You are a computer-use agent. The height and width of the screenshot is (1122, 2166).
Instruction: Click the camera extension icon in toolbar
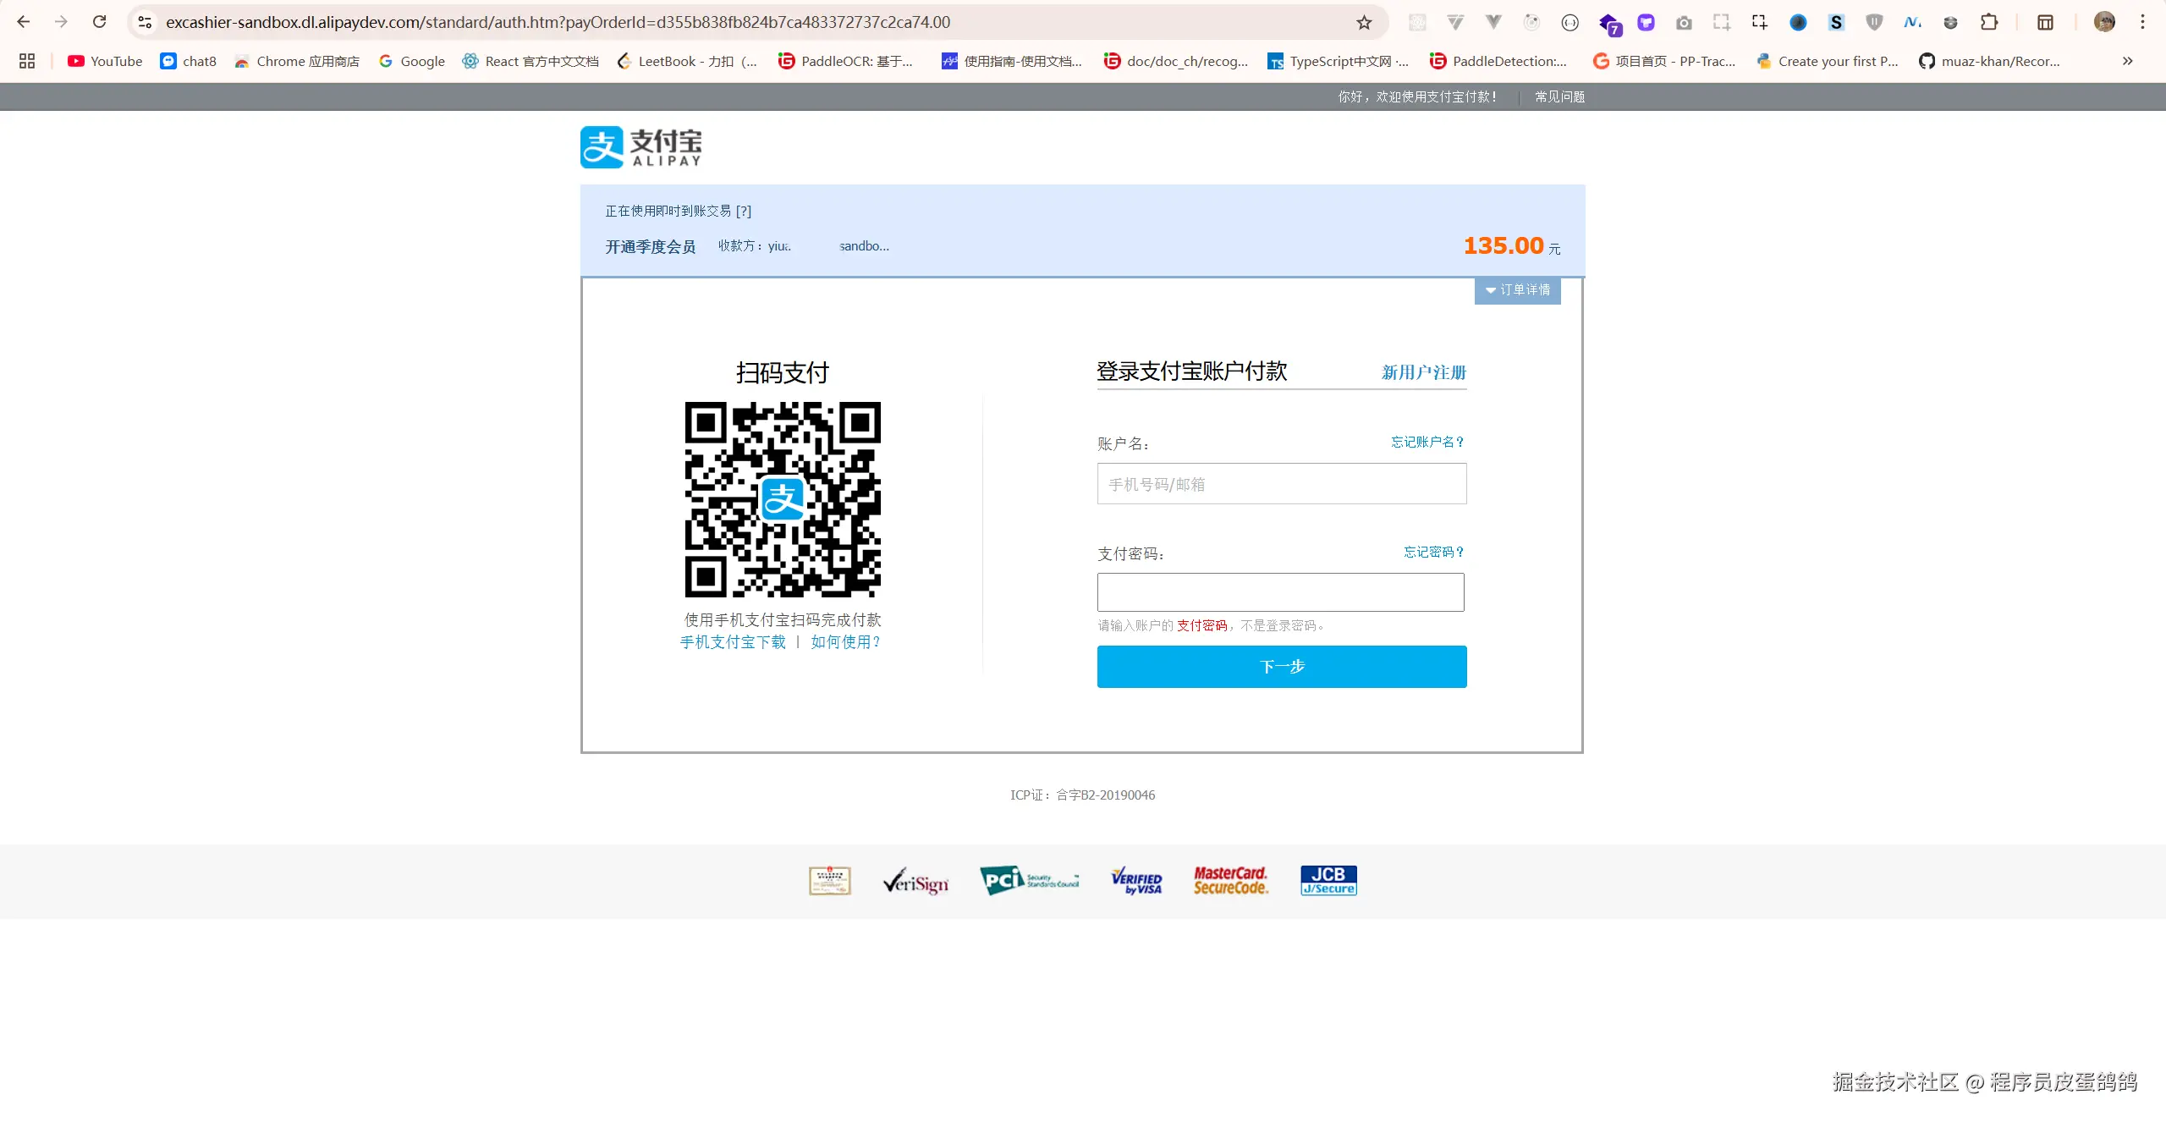[x=1684, y=22]
